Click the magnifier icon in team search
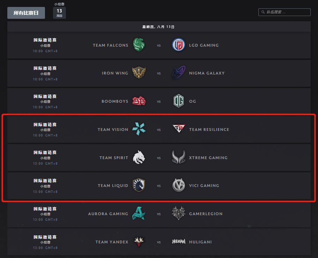Image resolution: width=318 pixels, height=258 pixels. [x=263, y=12]
